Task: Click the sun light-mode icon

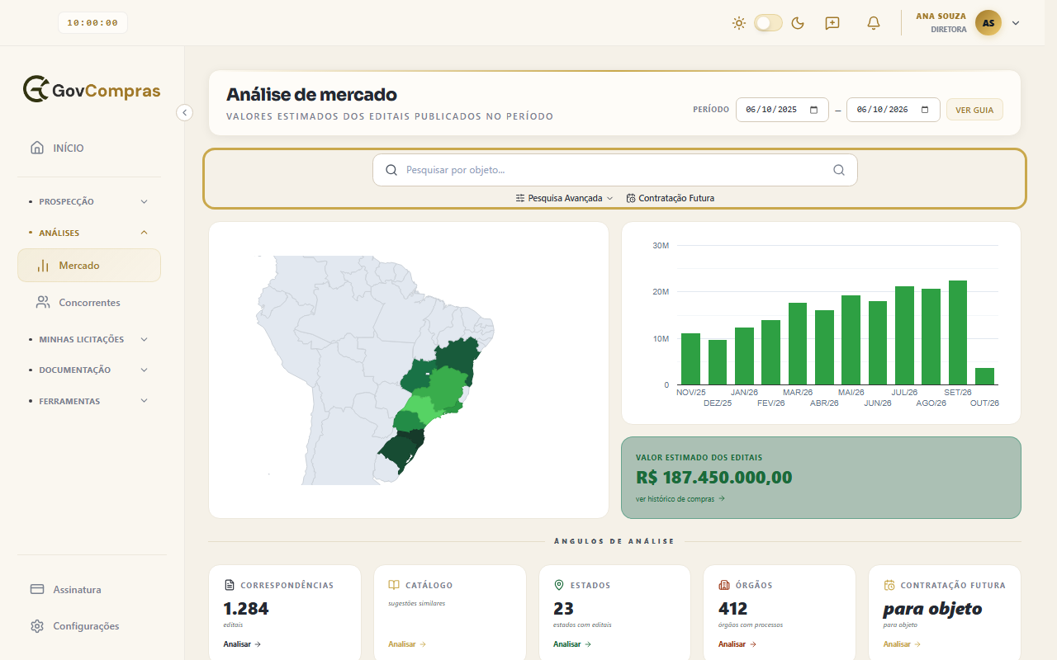Action: click(739, 23)
